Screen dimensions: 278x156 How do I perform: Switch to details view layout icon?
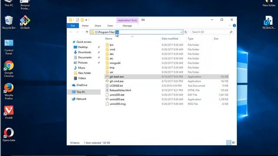(x=229, y=143)
